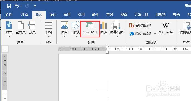The height and width of the screenshot is (101, 191).
Task: Open the 形状 shapes gallery
Action: tap(76, 28)
